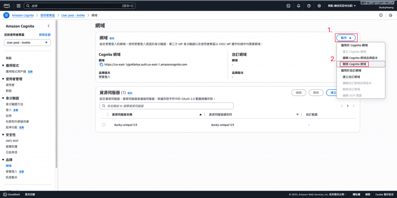Open AWS WAF in side navigation
The height and width of the screenshot is (198, 397).
click(12, 141)
